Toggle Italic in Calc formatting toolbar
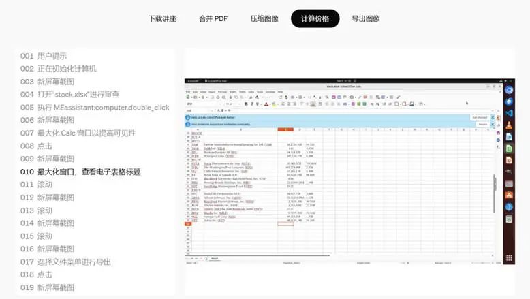The width and height of the screenshot is (530, 299). (252, 104)
